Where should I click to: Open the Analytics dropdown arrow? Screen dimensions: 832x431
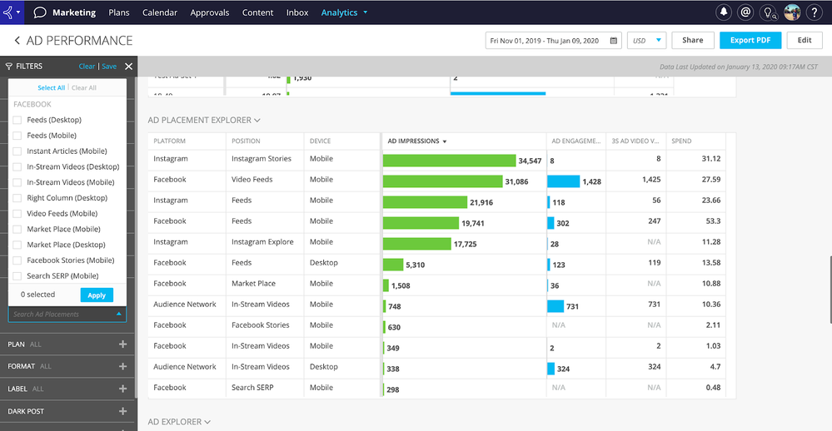click(x=365, y=12)
